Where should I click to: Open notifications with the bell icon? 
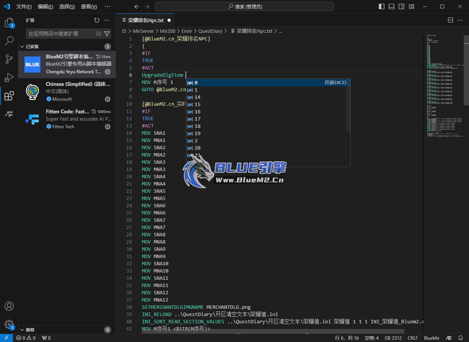click(x=461, y=338)
